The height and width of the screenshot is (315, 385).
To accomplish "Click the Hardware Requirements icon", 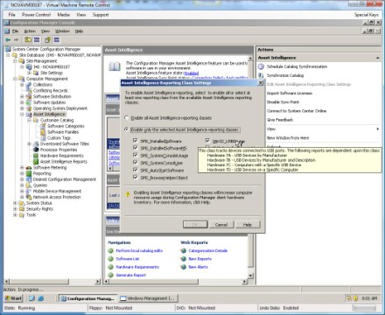I will pyautogui.click(x=36, y=156).
